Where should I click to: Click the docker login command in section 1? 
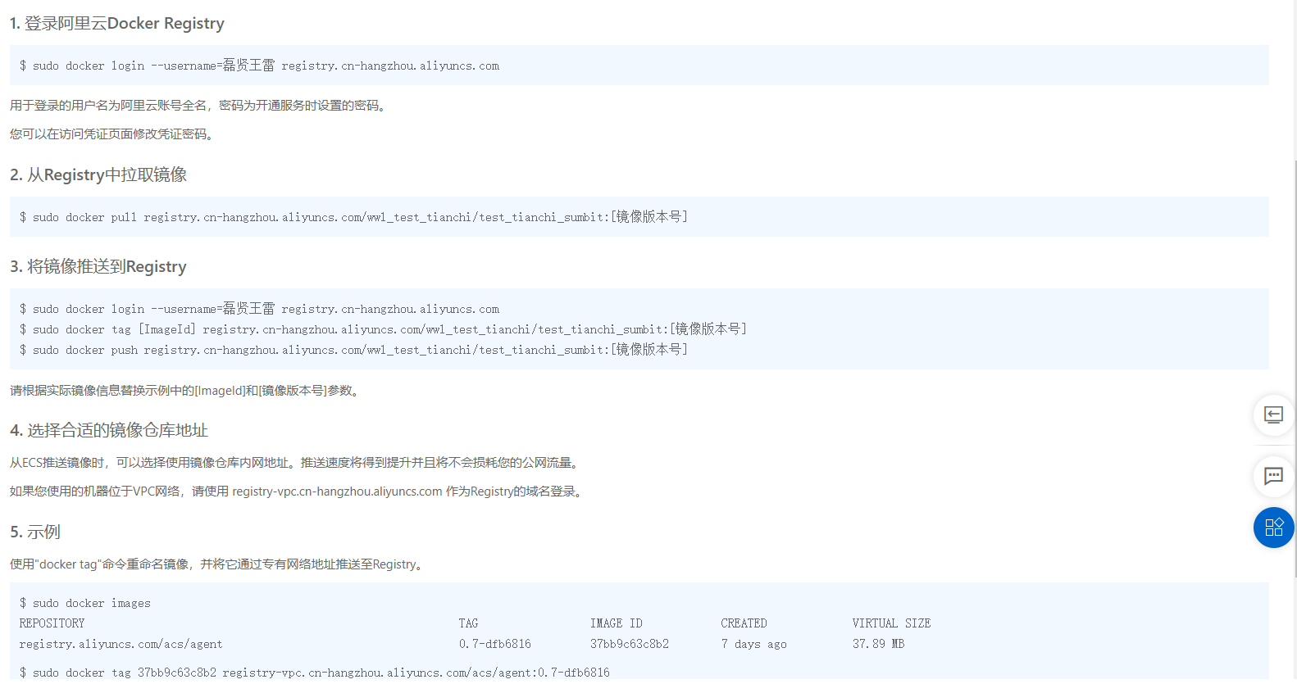coord(259,66)
